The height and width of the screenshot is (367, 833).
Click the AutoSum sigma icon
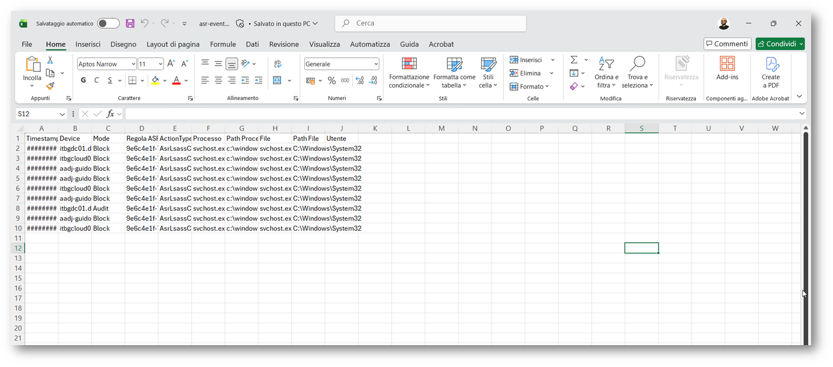[x=574, y=60]
